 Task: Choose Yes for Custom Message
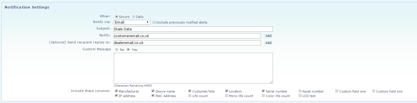pos(128,49)
